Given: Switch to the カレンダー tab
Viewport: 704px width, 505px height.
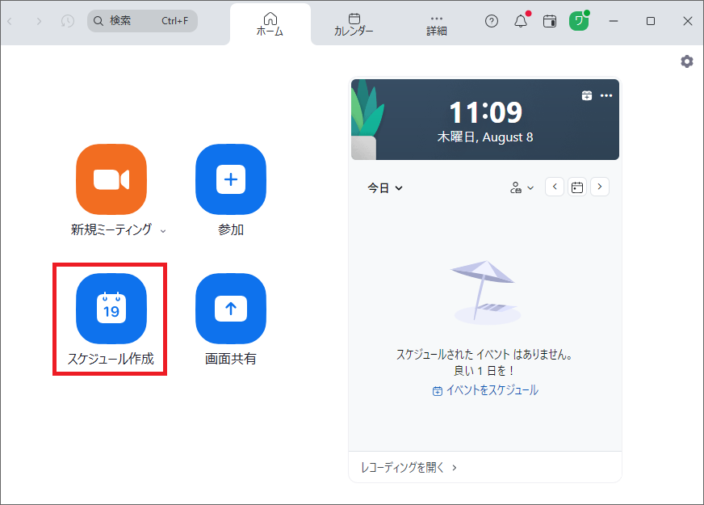Looking at the screenshot, I should click(354, 24).
